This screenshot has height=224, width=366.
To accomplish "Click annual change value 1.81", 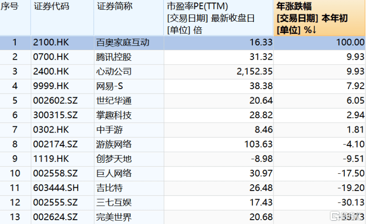I will [x=355, y=130].
